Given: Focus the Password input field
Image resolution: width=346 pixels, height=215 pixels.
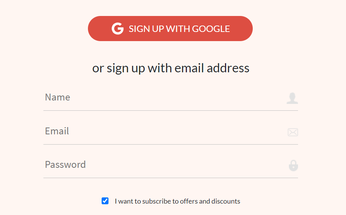Looking at the screenshot, I should pos(171,165).
